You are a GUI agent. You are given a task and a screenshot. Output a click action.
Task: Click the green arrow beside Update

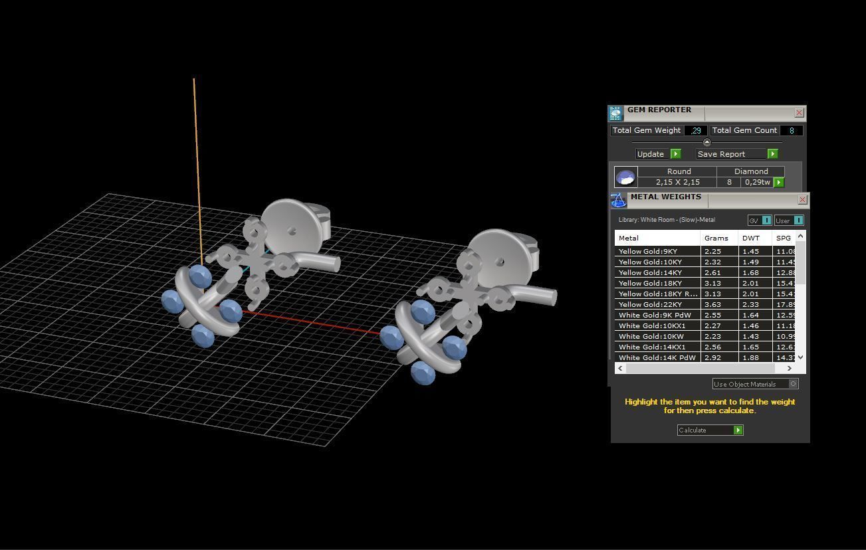(x=675, y=154)
